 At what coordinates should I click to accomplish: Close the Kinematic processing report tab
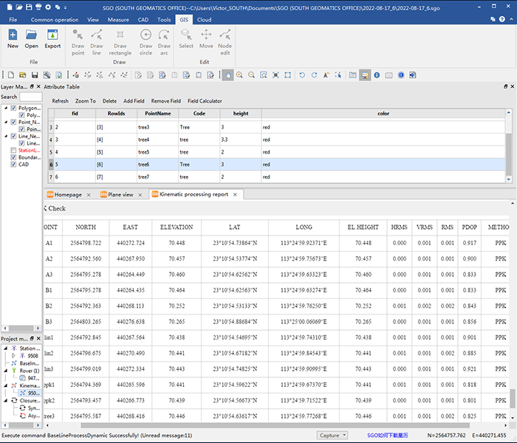point(235,194)
